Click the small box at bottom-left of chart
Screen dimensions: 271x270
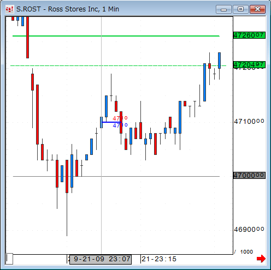pos(9,259)
